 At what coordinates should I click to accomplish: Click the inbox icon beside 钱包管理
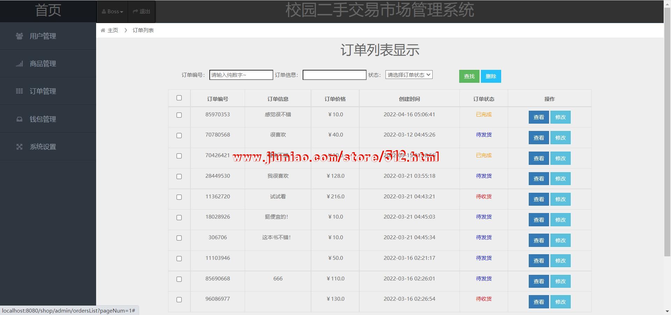[20, 119]
